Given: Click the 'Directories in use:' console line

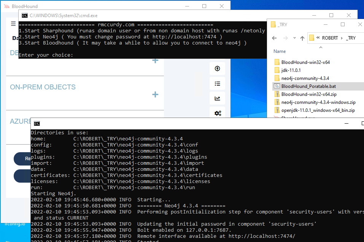Looking at the screenshot, I should [59, 133].
